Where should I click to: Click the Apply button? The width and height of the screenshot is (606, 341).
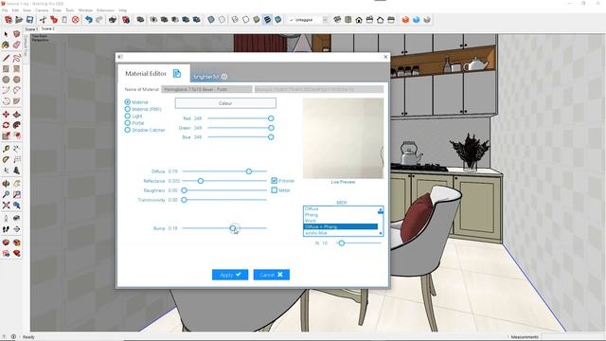click(x=230, y=275)
